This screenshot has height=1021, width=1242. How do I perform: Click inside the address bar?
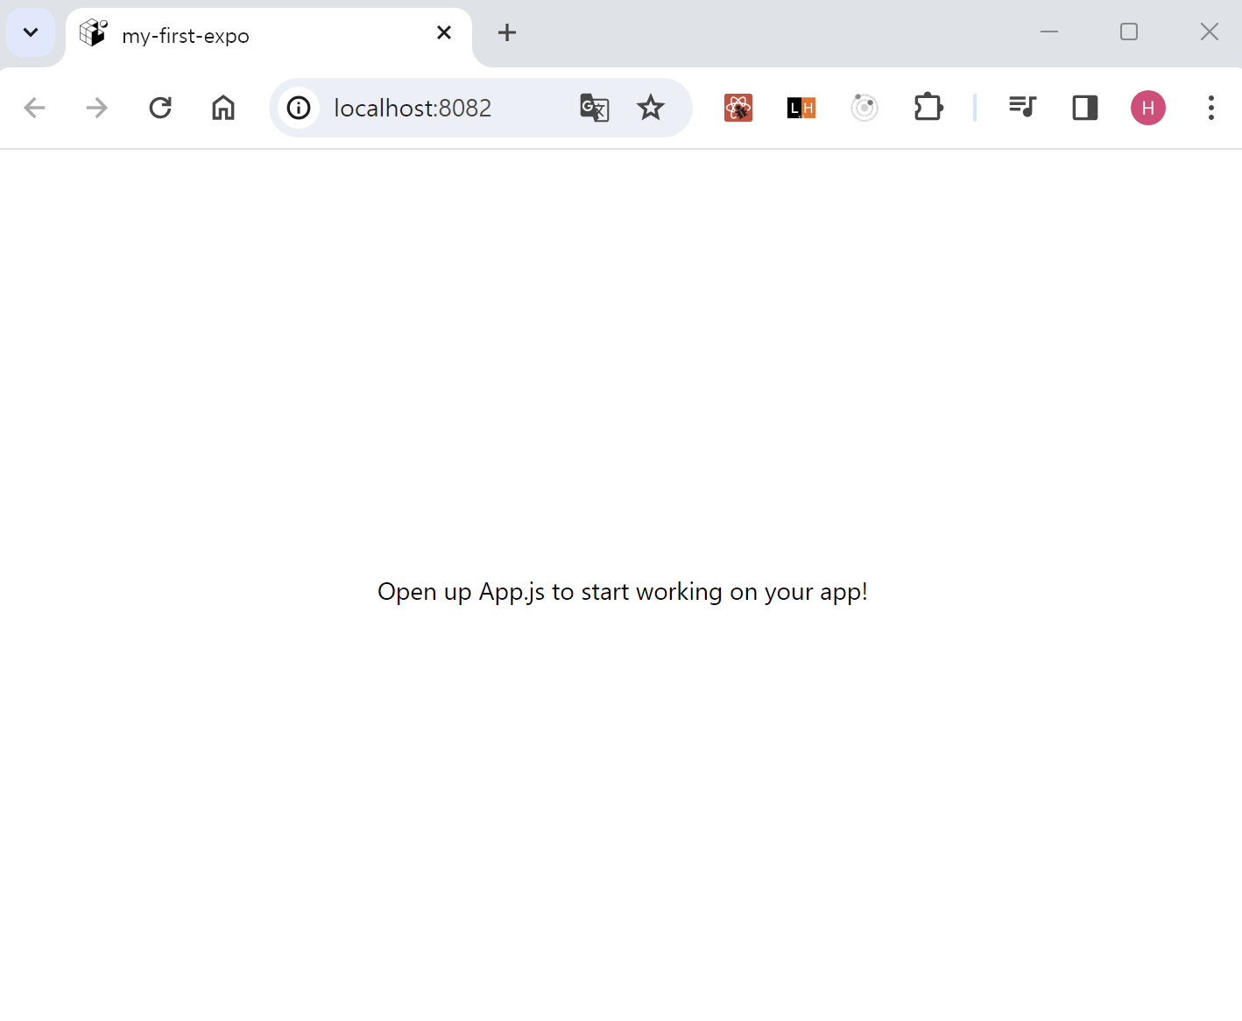(438, 107)
